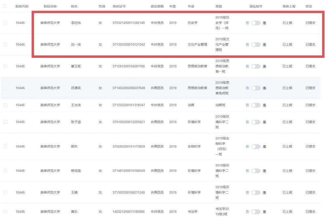328x218 pixels.
Task: Click the 否 label in 董玉枢's row
Action: (x=247, y=66)
